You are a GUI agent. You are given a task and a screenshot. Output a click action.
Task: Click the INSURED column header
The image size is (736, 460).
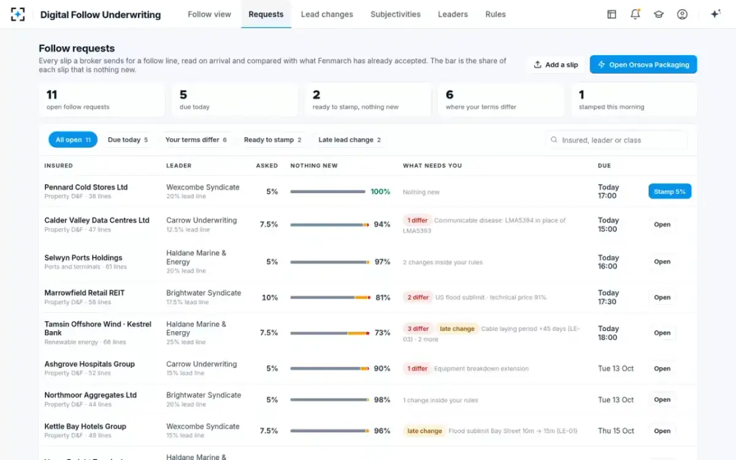(58, 166)
